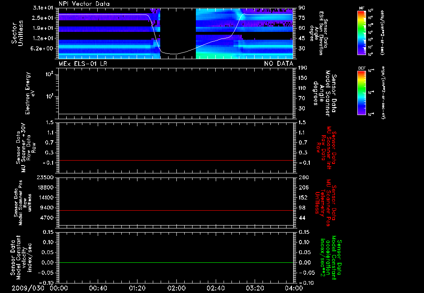Click the green 'Model Constant acceleration' label

coord(330,257)
